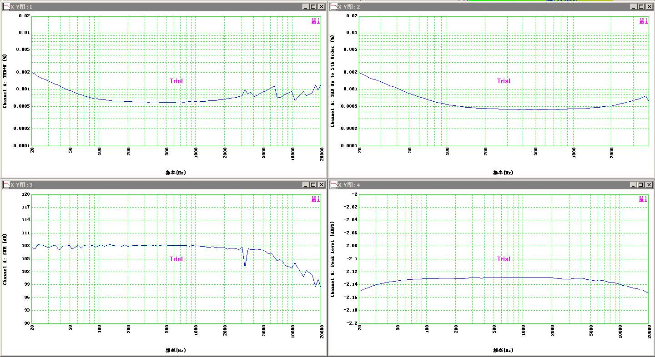Screen dimensions: 655x357
Task: Select the X-Y图:3 window title text
Action: point(21,185)
